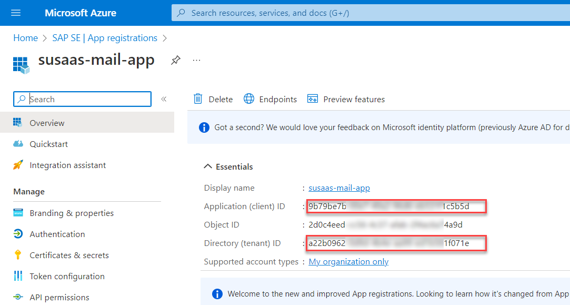The image size is (570, 305).
Task: Click the feedback banner info icon
Action: 204,127
